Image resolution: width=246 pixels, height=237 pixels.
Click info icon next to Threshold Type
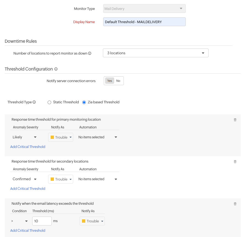tap(34, 102)
